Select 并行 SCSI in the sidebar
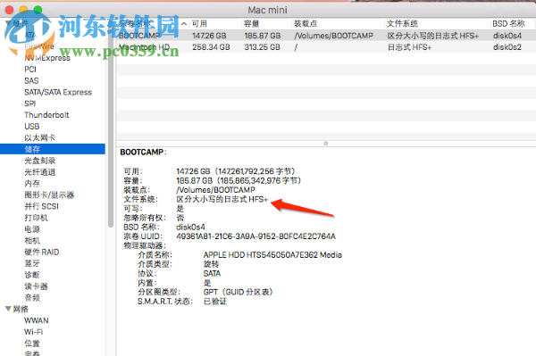The height and width of the screenshot is (356, 536). click(41, 206)
